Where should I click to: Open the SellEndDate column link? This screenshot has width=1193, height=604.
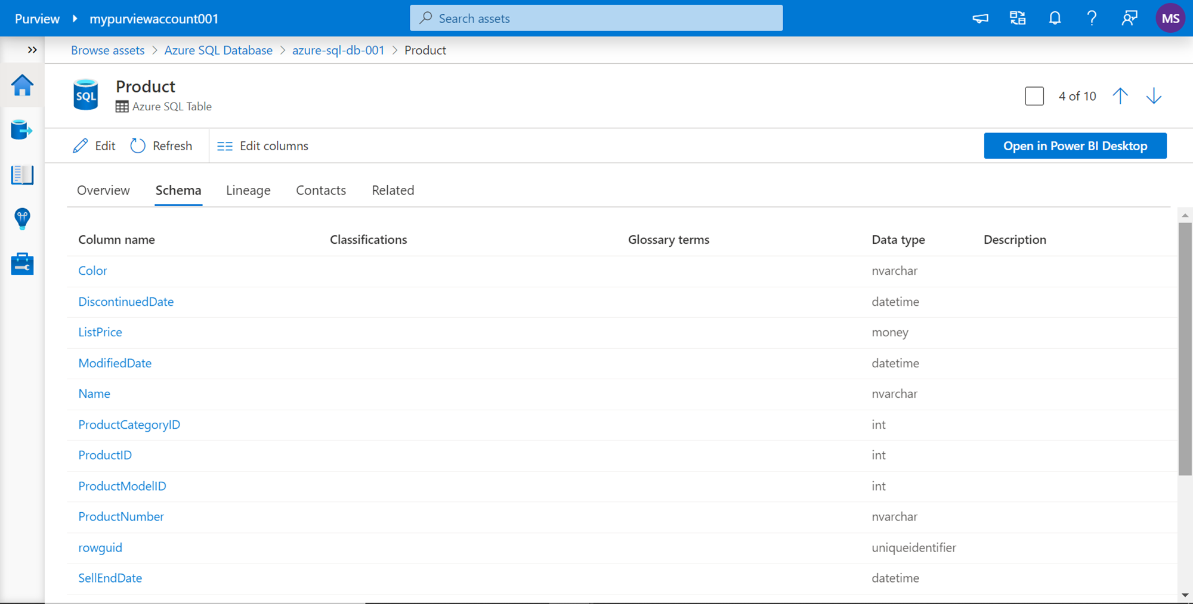110,578
